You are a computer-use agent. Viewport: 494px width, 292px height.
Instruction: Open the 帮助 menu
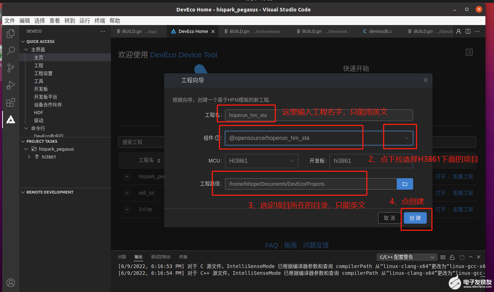(x=115, y=21)
